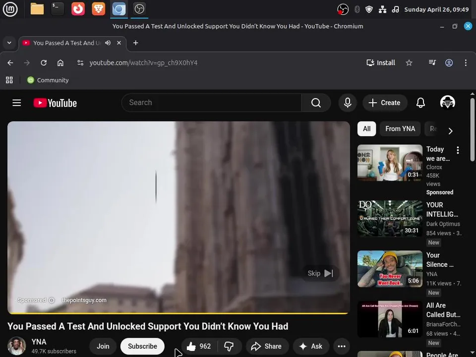Open the sound music-note tray icon
Viewport: 476px width, 357px height.
395,9
